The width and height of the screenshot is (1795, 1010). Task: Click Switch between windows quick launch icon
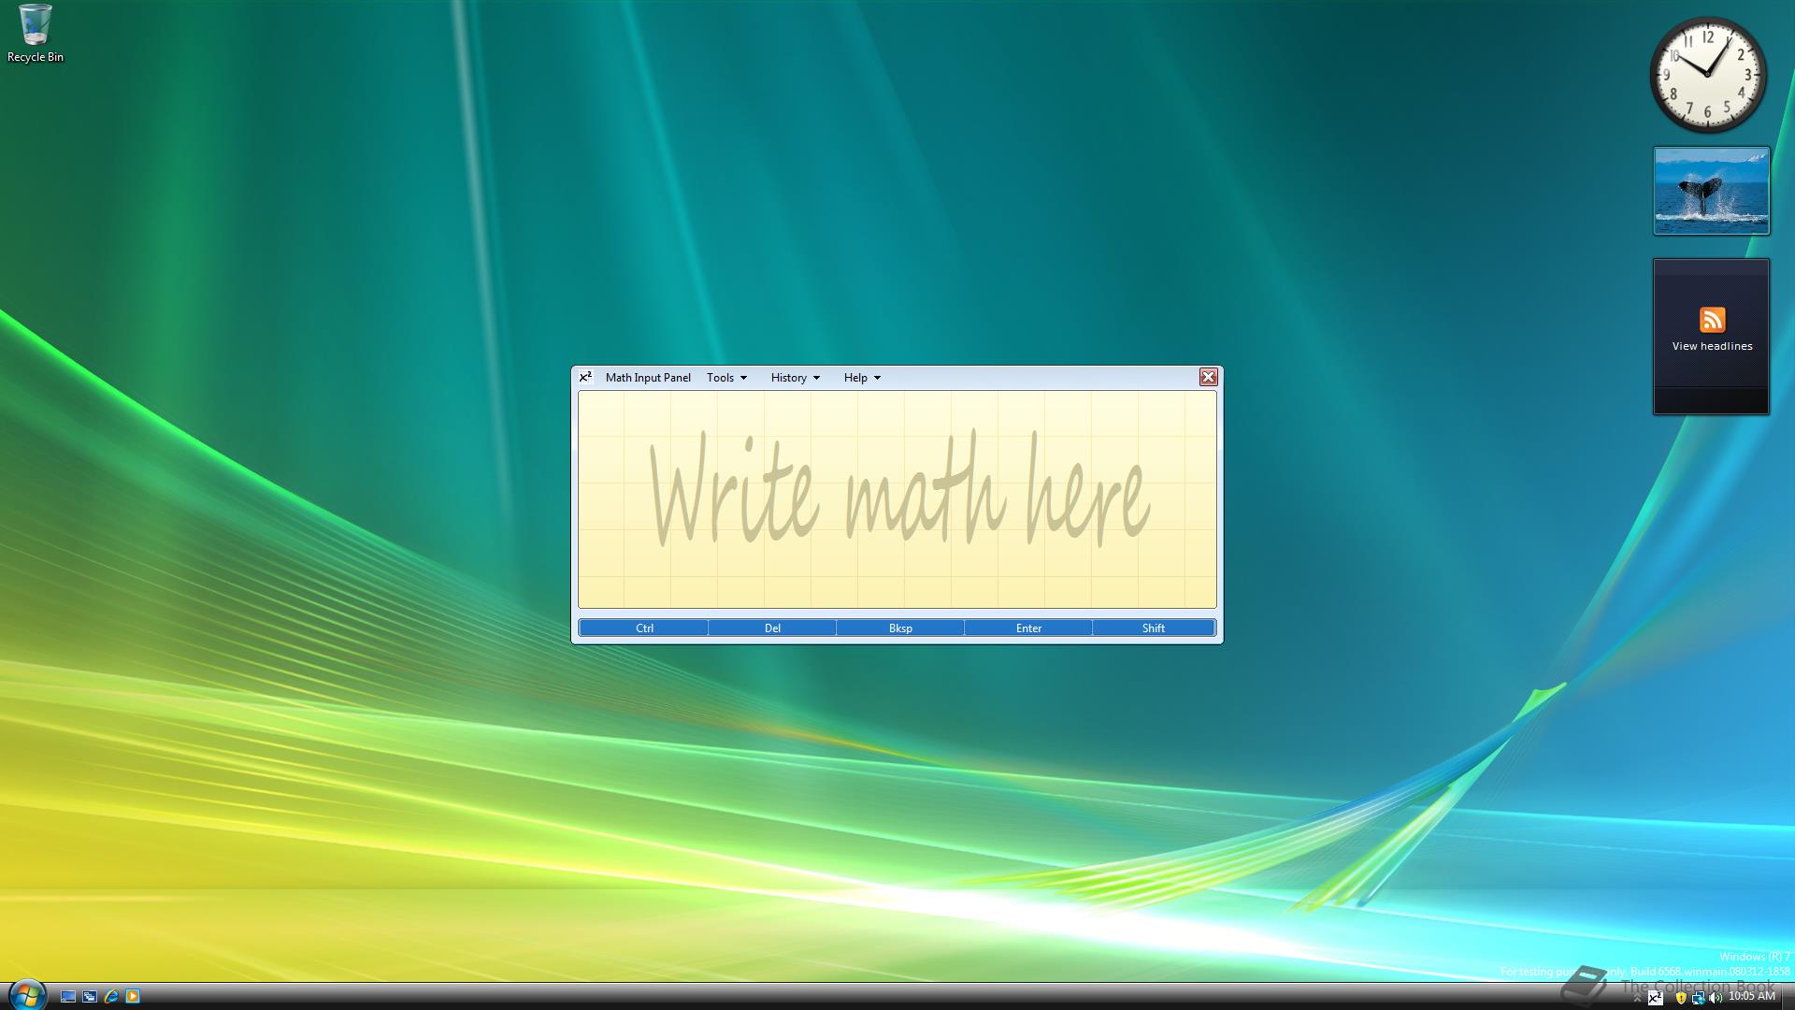pyautogui.click(x=90, y=997)
